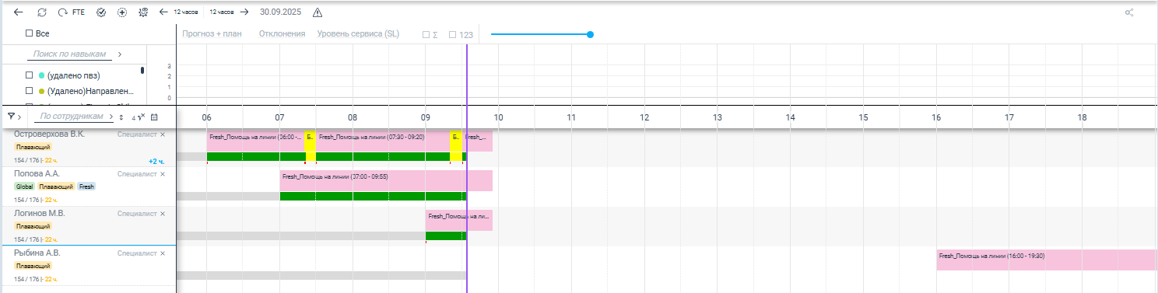Click 'Специалист' role on Логинов М.В.
The height and width of the screenshot is (293, 1158).
(x=137, y=214)
